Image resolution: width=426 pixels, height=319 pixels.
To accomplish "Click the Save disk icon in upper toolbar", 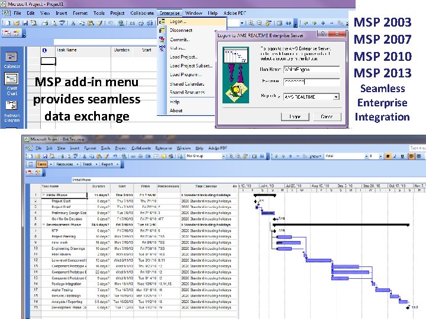I will pyautogui.click(x=25, y=23).
